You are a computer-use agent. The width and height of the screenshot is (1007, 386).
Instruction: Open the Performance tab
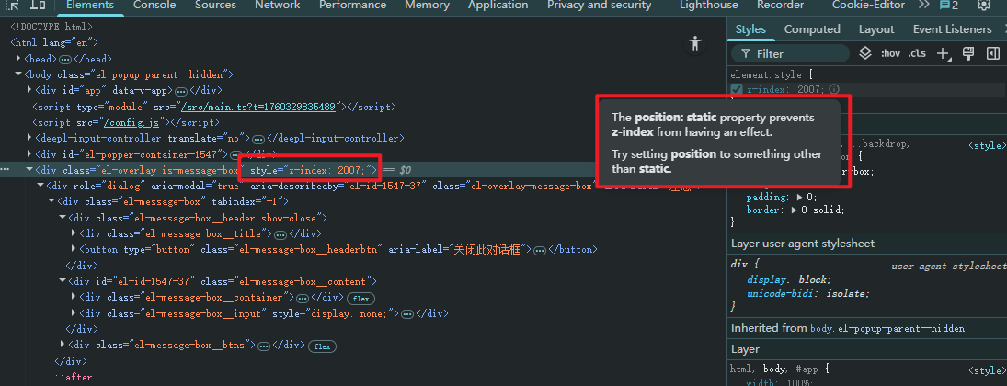pyautogui.click(x=352, y=6)
